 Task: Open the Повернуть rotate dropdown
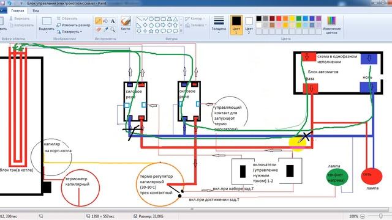tap(69, 32)
